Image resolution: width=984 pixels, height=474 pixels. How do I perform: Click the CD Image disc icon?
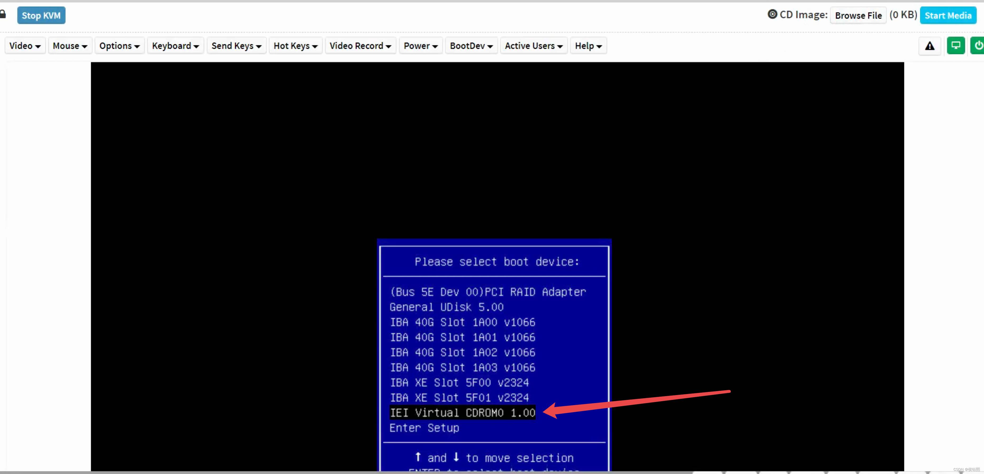coord(772,15)
